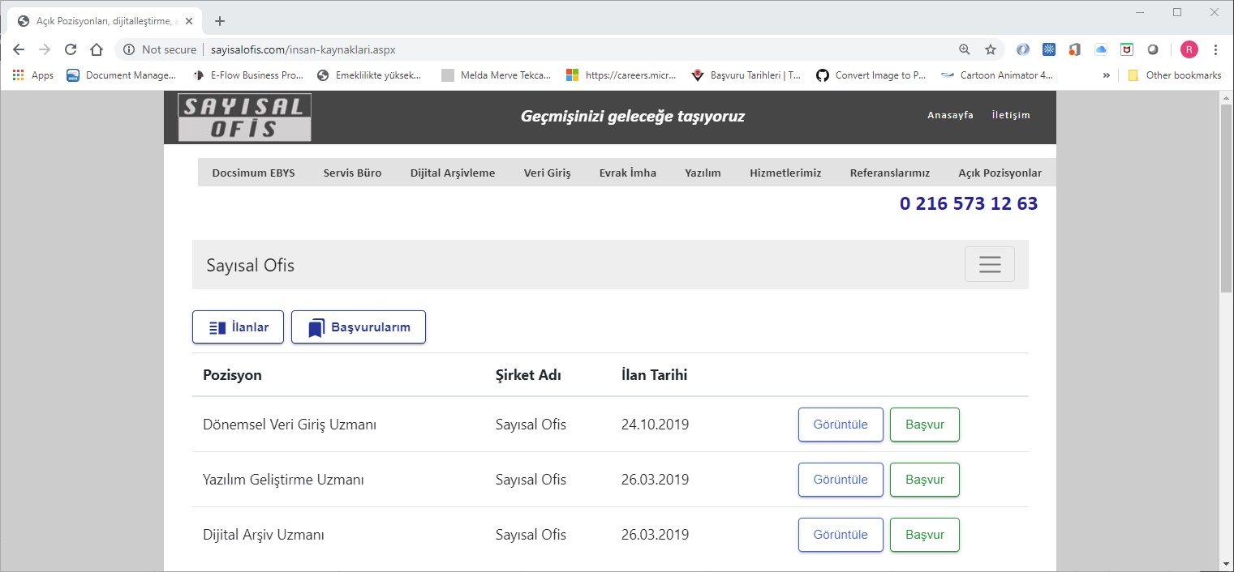Image resolution: width=1234 pixels, height=572 pixels.
Task: Open the Office extension icon
Action: [1075, 49]
